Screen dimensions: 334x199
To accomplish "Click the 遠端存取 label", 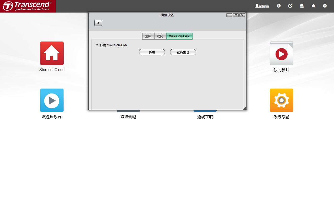I will tap(205, 117).
